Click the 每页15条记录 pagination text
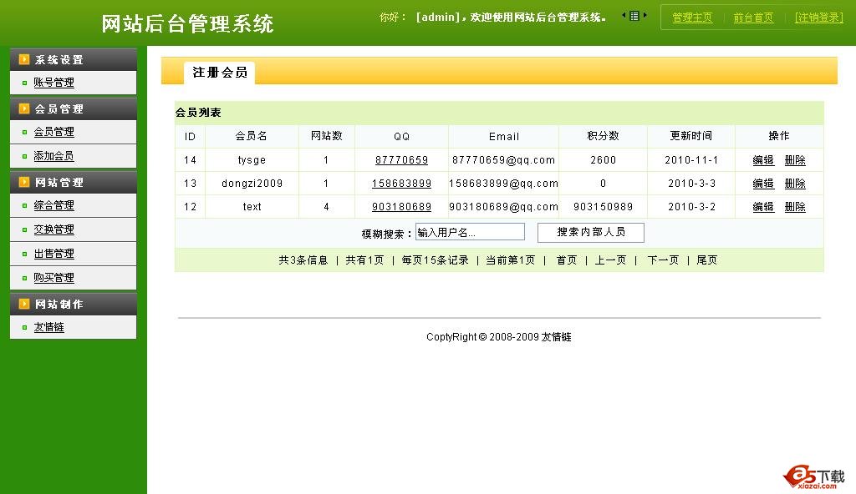Viewport: 856px width, 494px height. click(435, 260)
